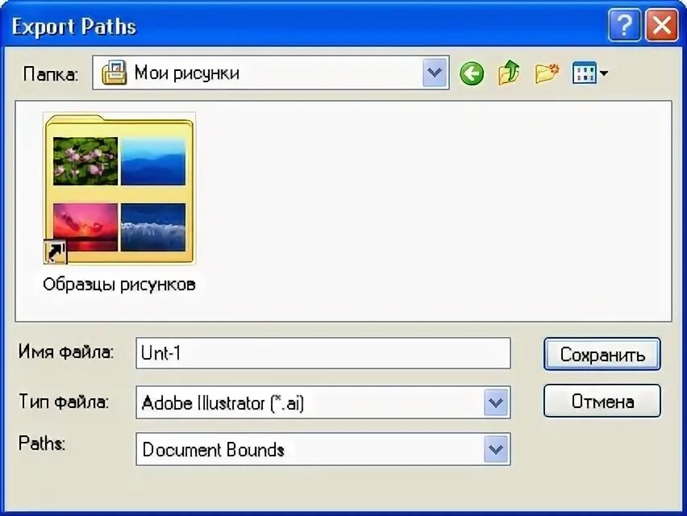Image resolution: width=687 pixels, height=516 pixels.
Task: Open the Тип файла format dropdown
Action: tap(496, 402)
